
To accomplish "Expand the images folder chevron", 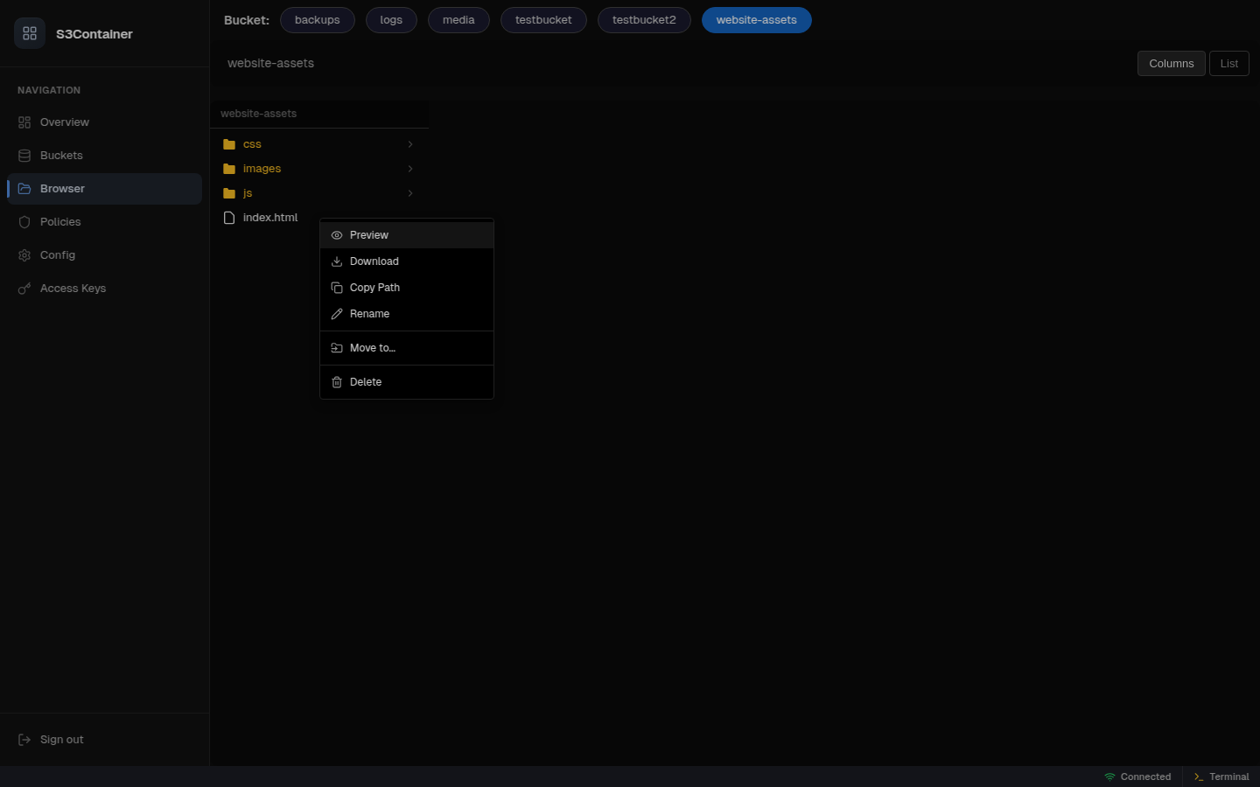I will tap(409, 169).
